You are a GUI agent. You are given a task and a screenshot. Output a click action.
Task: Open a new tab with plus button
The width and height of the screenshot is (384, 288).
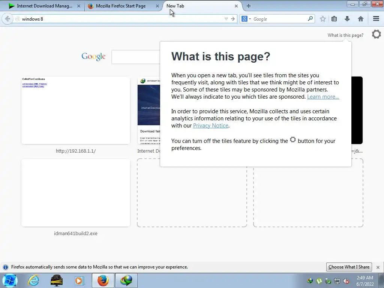[x=249, y=6]
